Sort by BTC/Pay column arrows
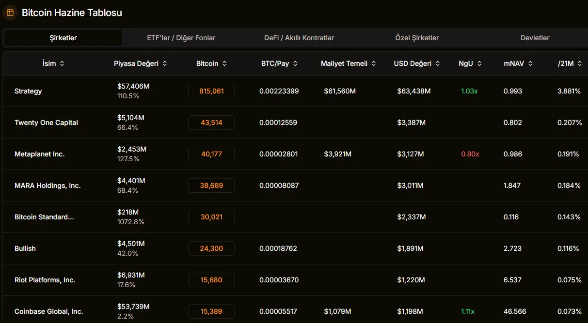Screen dimensions: 588x323 (295, 63)
